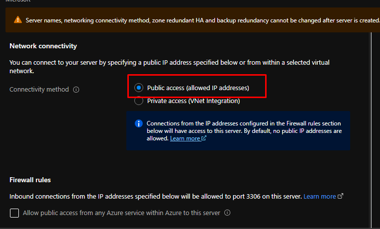Click the Network connectivity section heading
Viewport: 380px width, 229px height.
43,46
